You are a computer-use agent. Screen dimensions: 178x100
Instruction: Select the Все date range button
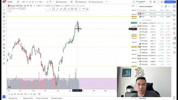click(34, 94)
